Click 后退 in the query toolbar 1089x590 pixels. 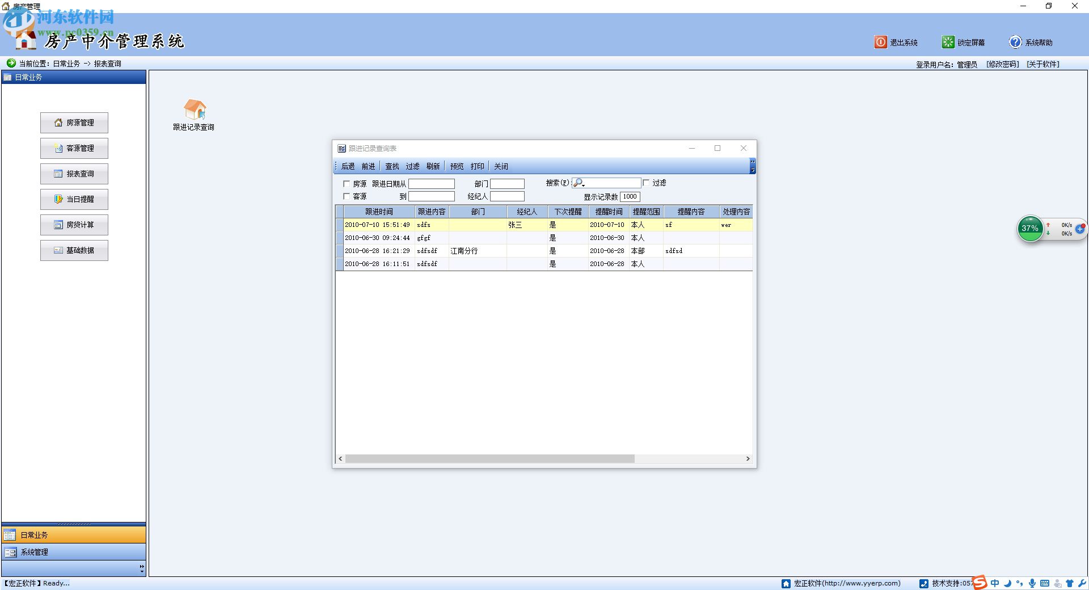pyautogui.click(x=348, y=166)
